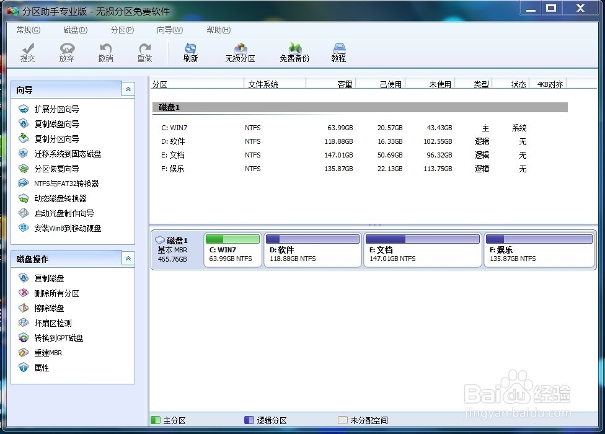
Task: Click the 撤销 (undo) toolbar icon
Action: pos(106,53)
